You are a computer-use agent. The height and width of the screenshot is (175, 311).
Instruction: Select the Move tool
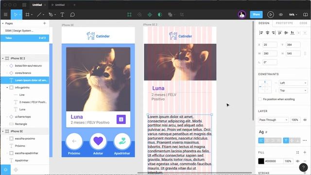click(x=16, y=15)
